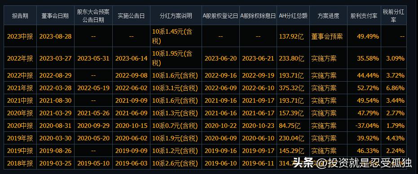The height and width of the screenshot is (174, 418).
Task: Click the 实施公告日 column header
Action: point(131,16)
